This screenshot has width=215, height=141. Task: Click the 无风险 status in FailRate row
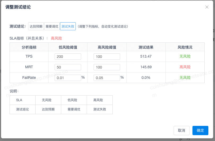coord(185,78)
